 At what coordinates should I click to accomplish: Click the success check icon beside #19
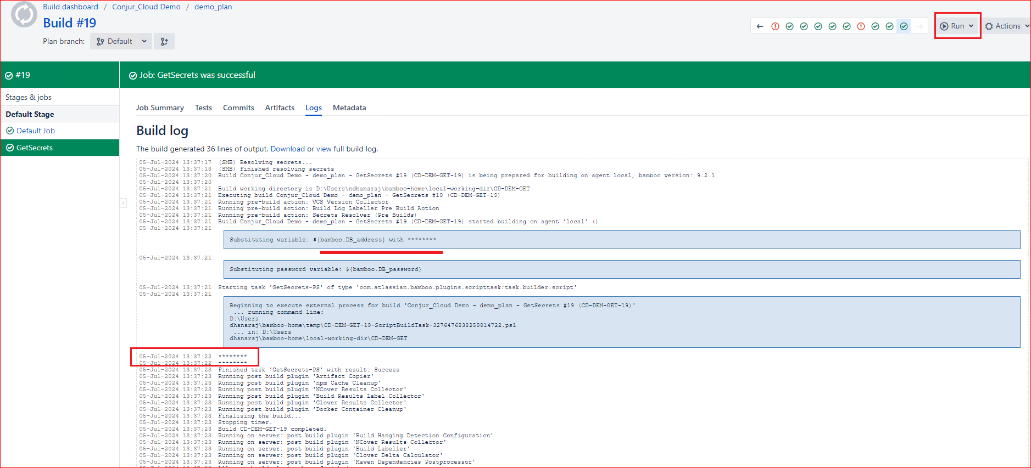(x=9, y=76)
